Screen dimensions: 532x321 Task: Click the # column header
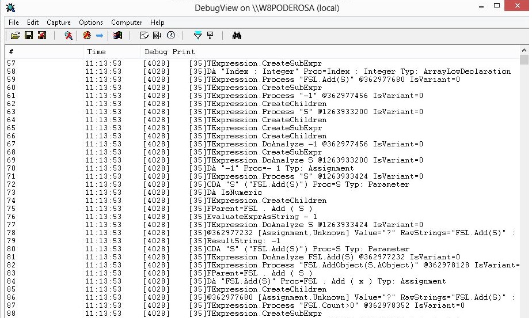click(44, 52)
